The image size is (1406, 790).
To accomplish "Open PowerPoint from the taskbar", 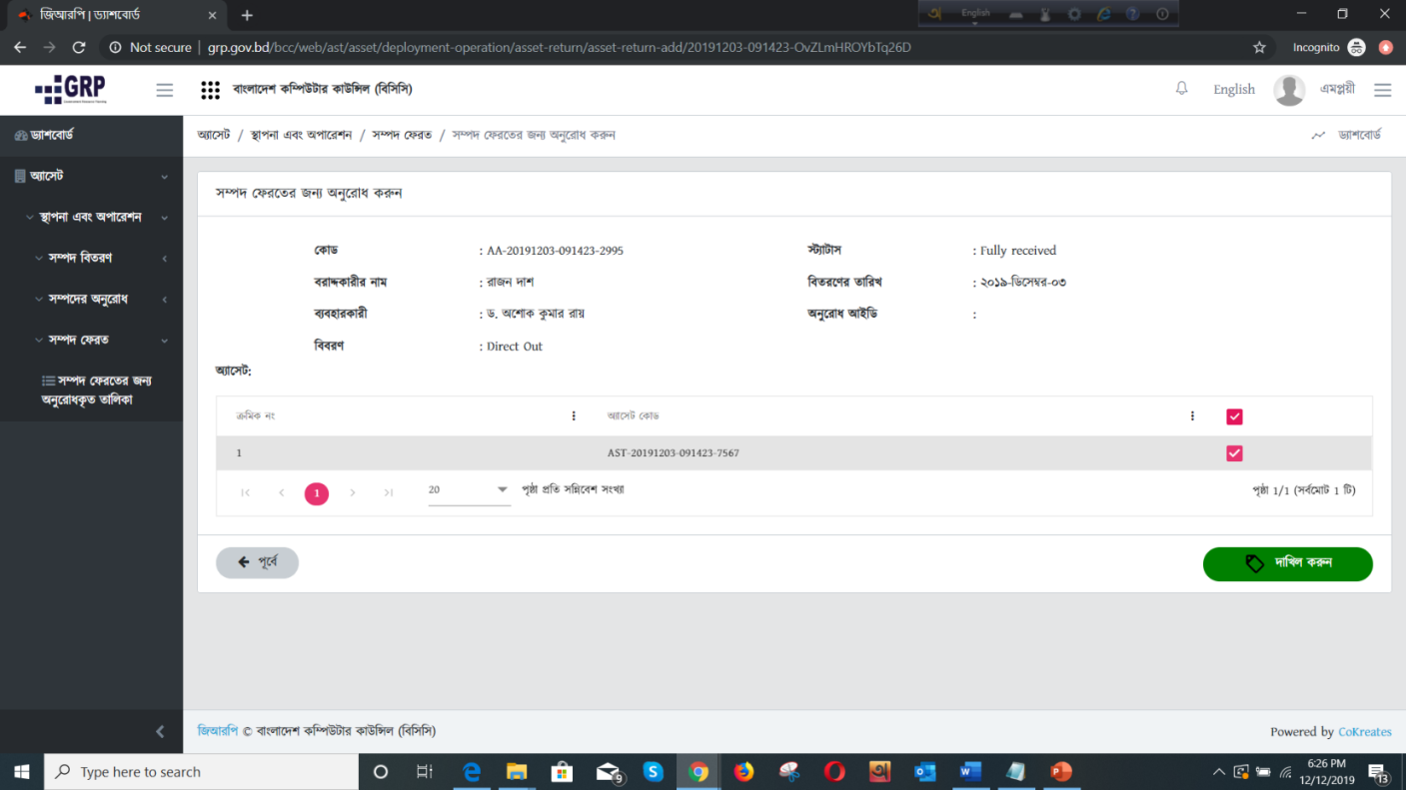I will coord(1061,772).
